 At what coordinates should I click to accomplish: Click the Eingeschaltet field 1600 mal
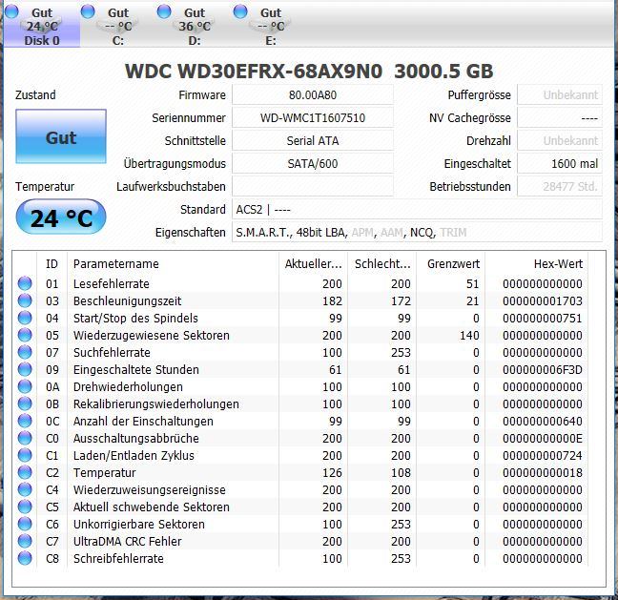click(560, 164)
